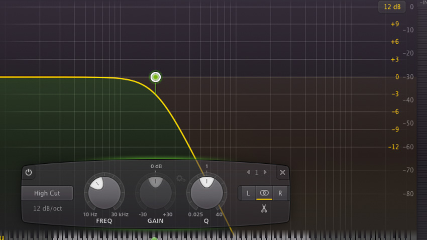Click the 10 Hz minimum frequency label
Viewport: 427px width, 240px height.
(x=90, y=214)
